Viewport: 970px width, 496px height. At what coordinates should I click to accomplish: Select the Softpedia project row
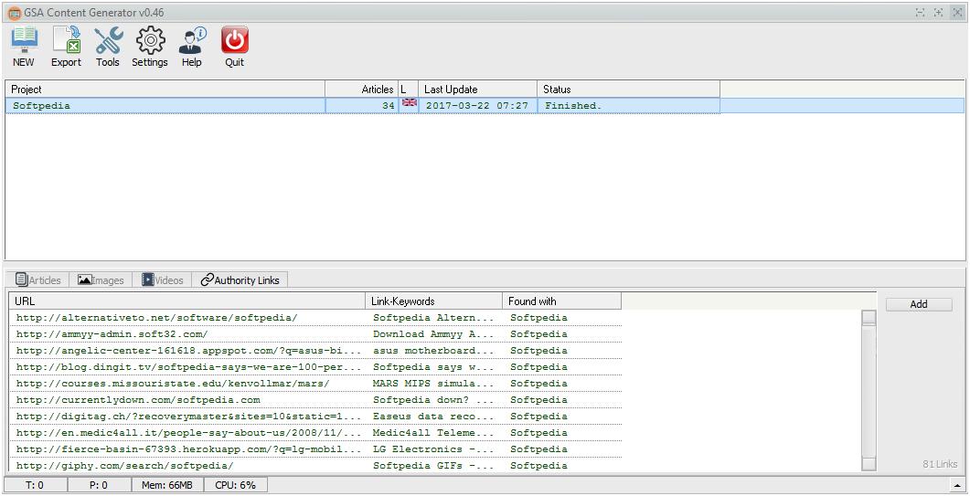(165, 106)
